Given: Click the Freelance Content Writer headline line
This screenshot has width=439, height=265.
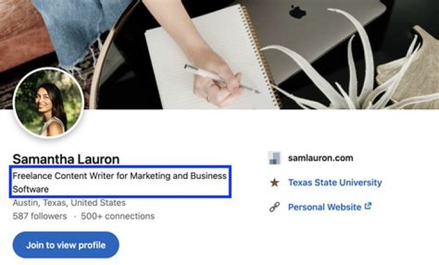Looking at the screenshot, I should click(x=120, y=176).
